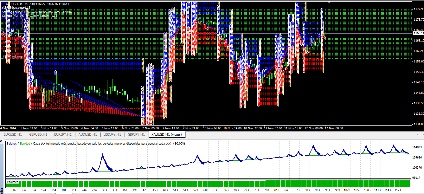The image size is (424, 194).
Task: Click price scale value 1148.10
Action: [419, 82]
